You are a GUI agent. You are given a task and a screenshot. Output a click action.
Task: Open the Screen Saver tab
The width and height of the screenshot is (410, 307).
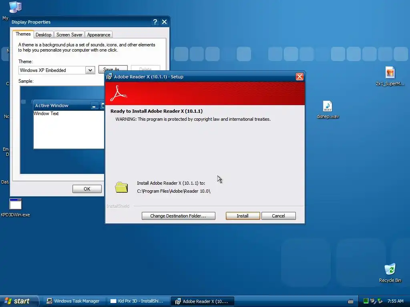click(x=69, y=35)
